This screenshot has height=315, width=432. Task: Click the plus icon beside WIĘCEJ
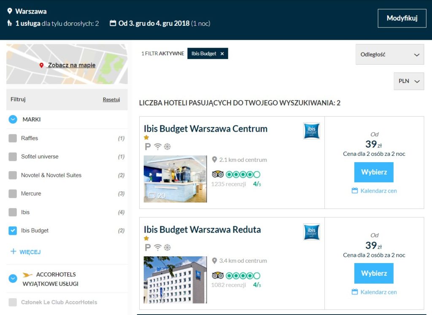click(13, 251)
